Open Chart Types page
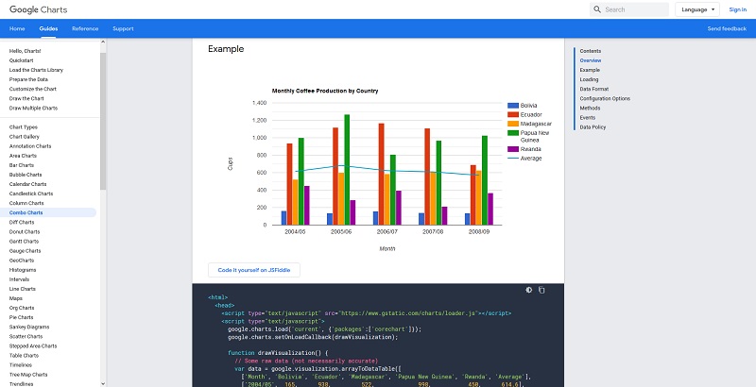The height and width of the screenshot is (387, 756). 23,127
